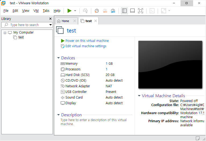Click the library search input field
206x141 pixels.
pyautogui.click(x=25, y=25)
